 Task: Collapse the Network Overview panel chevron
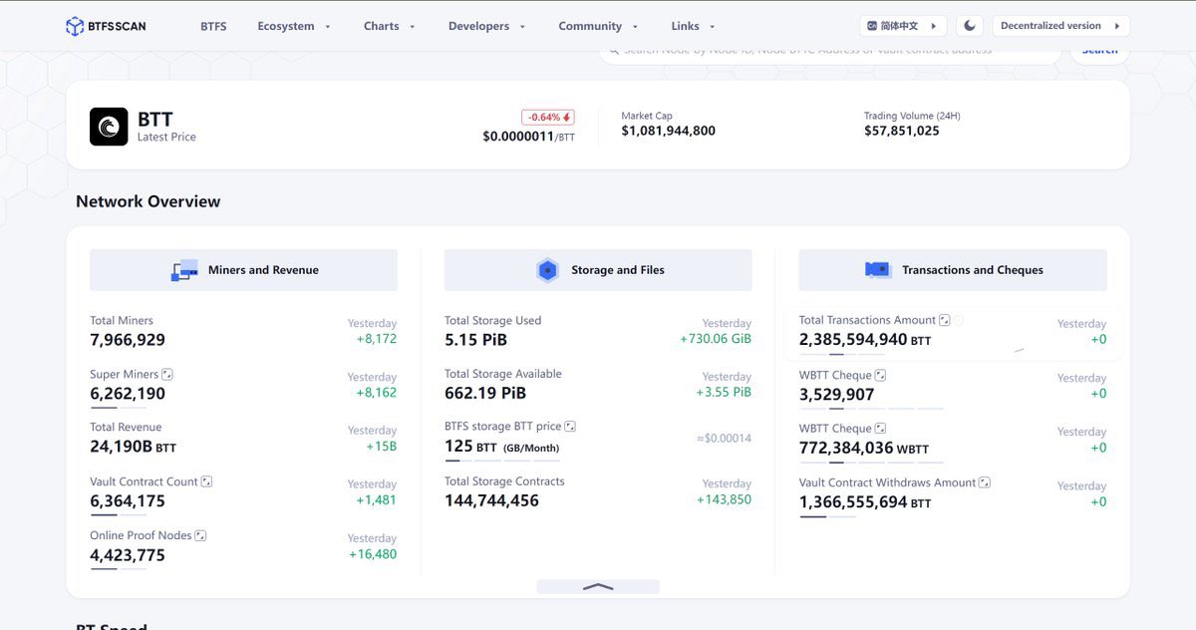coord(598,587)
